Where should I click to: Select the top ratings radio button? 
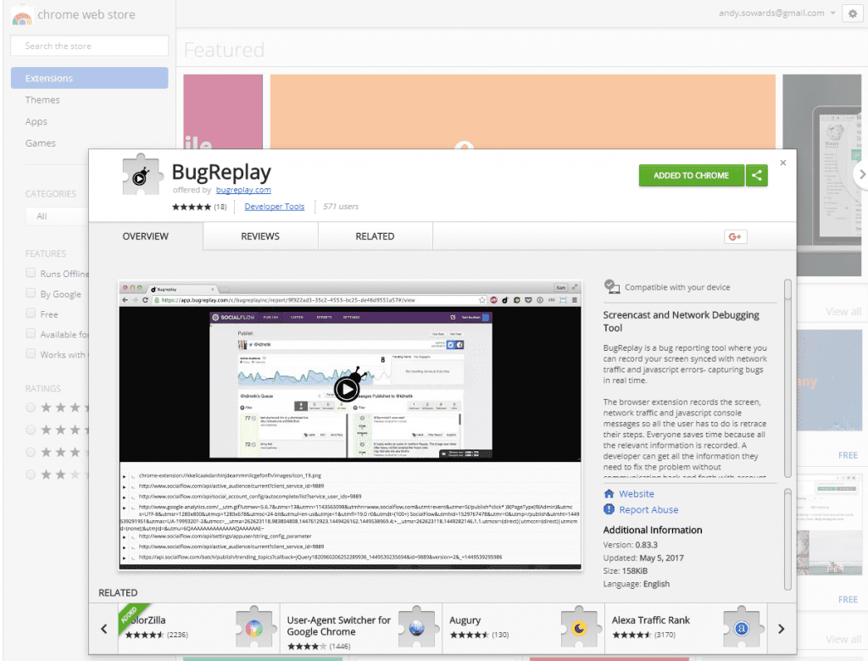click(x=31, y=408)
